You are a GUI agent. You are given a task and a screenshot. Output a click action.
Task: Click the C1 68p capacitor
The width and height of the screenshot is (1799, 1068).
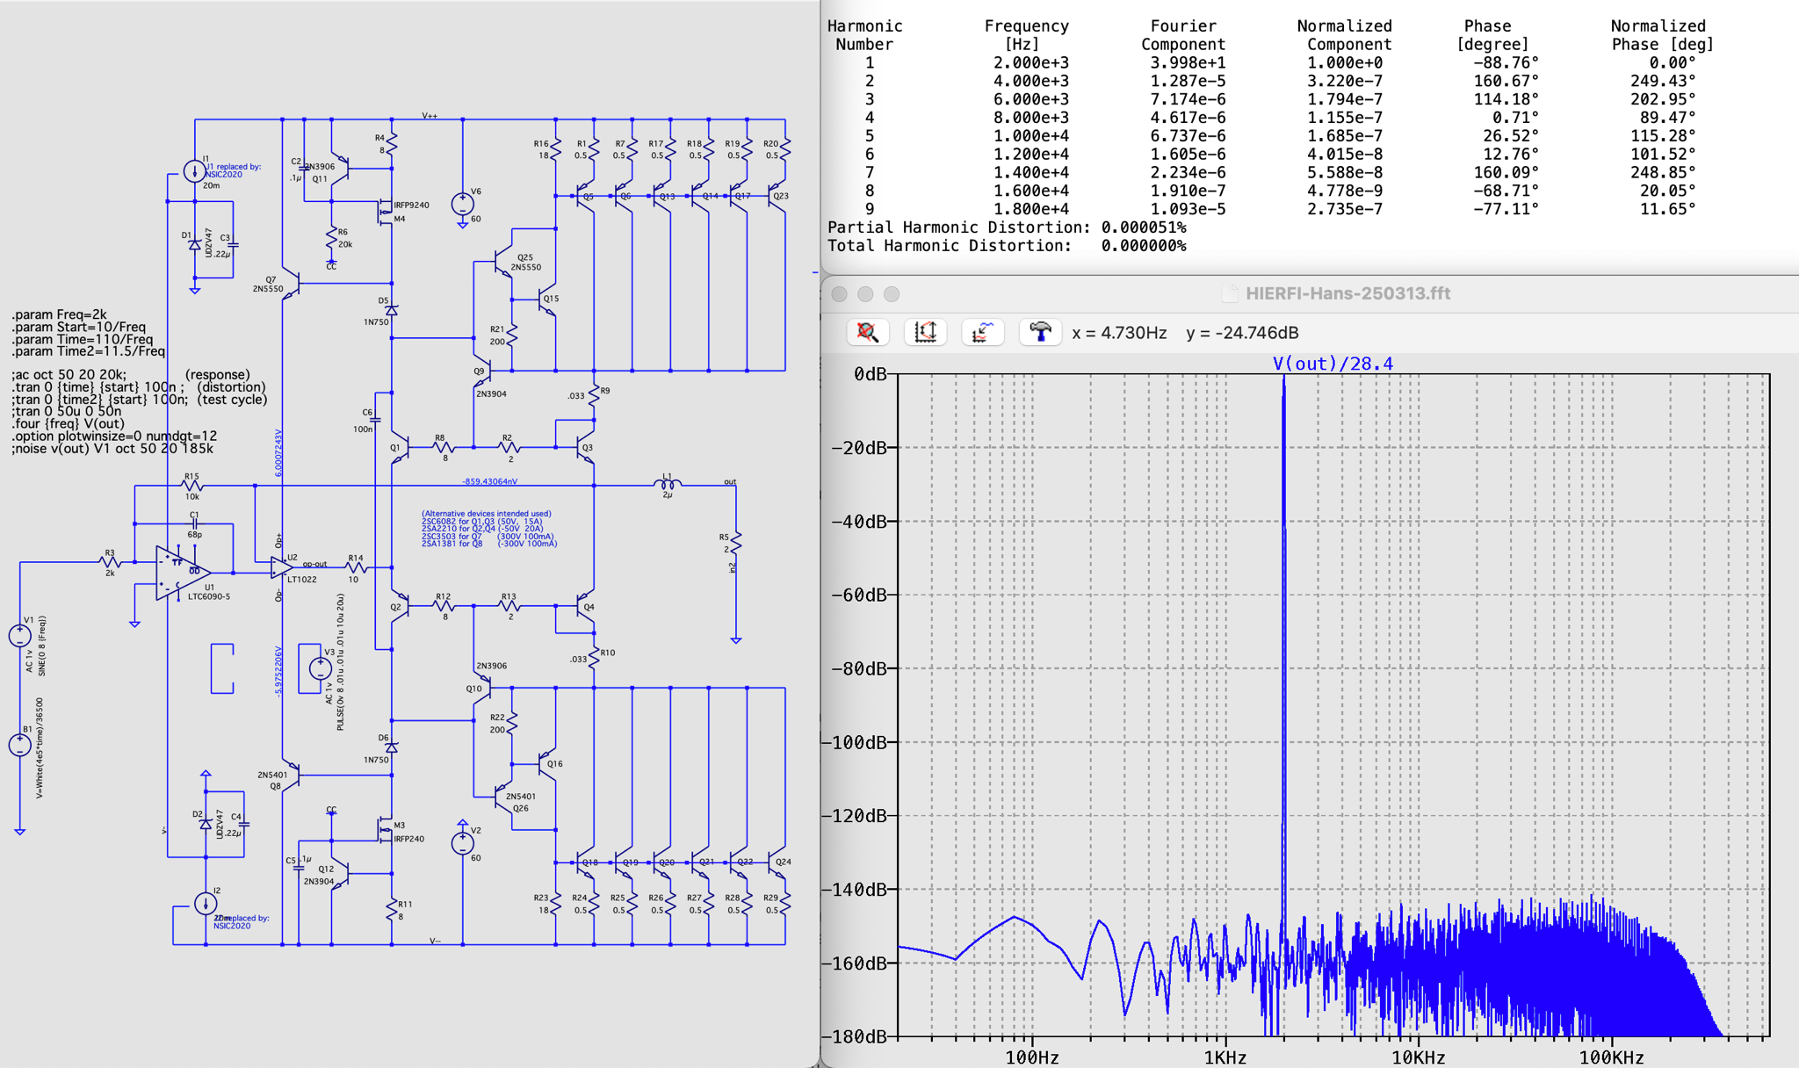[x=194, y=523]
